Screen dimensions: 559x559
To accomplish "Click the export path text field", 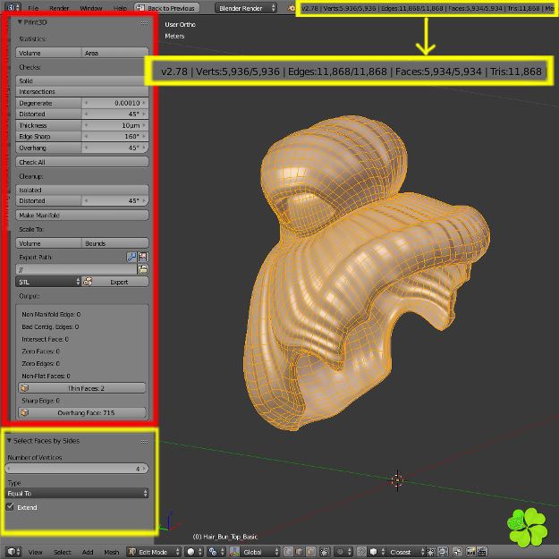I will point(76,269).
